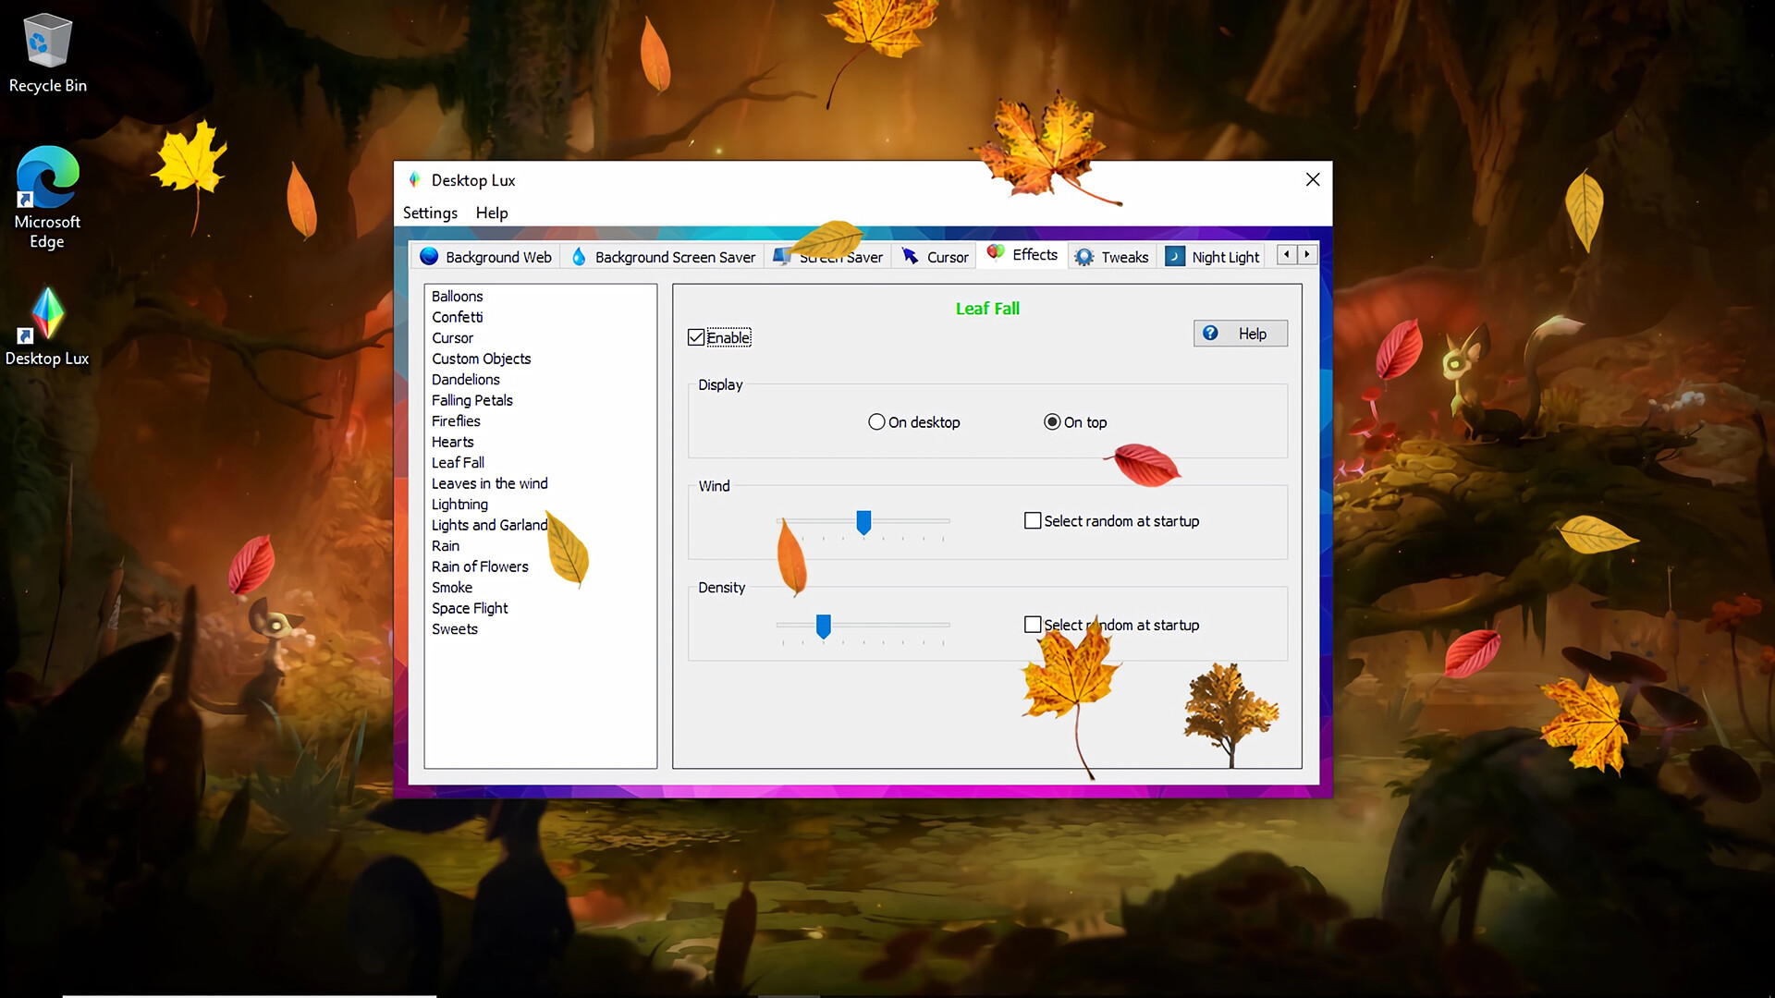Check Select random at startup under Wind
Image resolution: width=1775 pixels, height=998 pixels.
tap(1033, 520)
